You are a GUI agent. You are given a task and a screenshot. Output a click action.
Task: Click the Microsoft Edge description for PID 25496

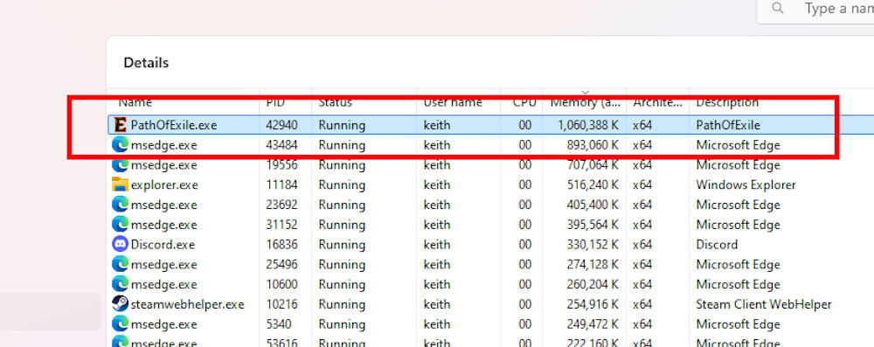[x=738, y=265]
